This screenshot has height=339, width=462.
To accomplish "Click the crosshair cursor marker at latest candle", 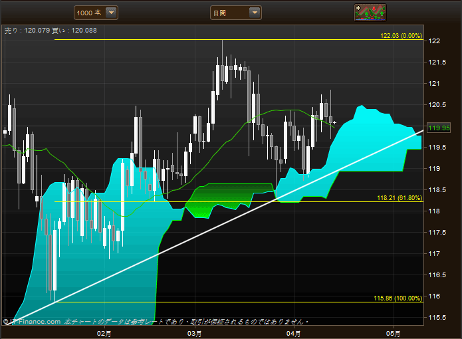I will (x=335, y=122).
